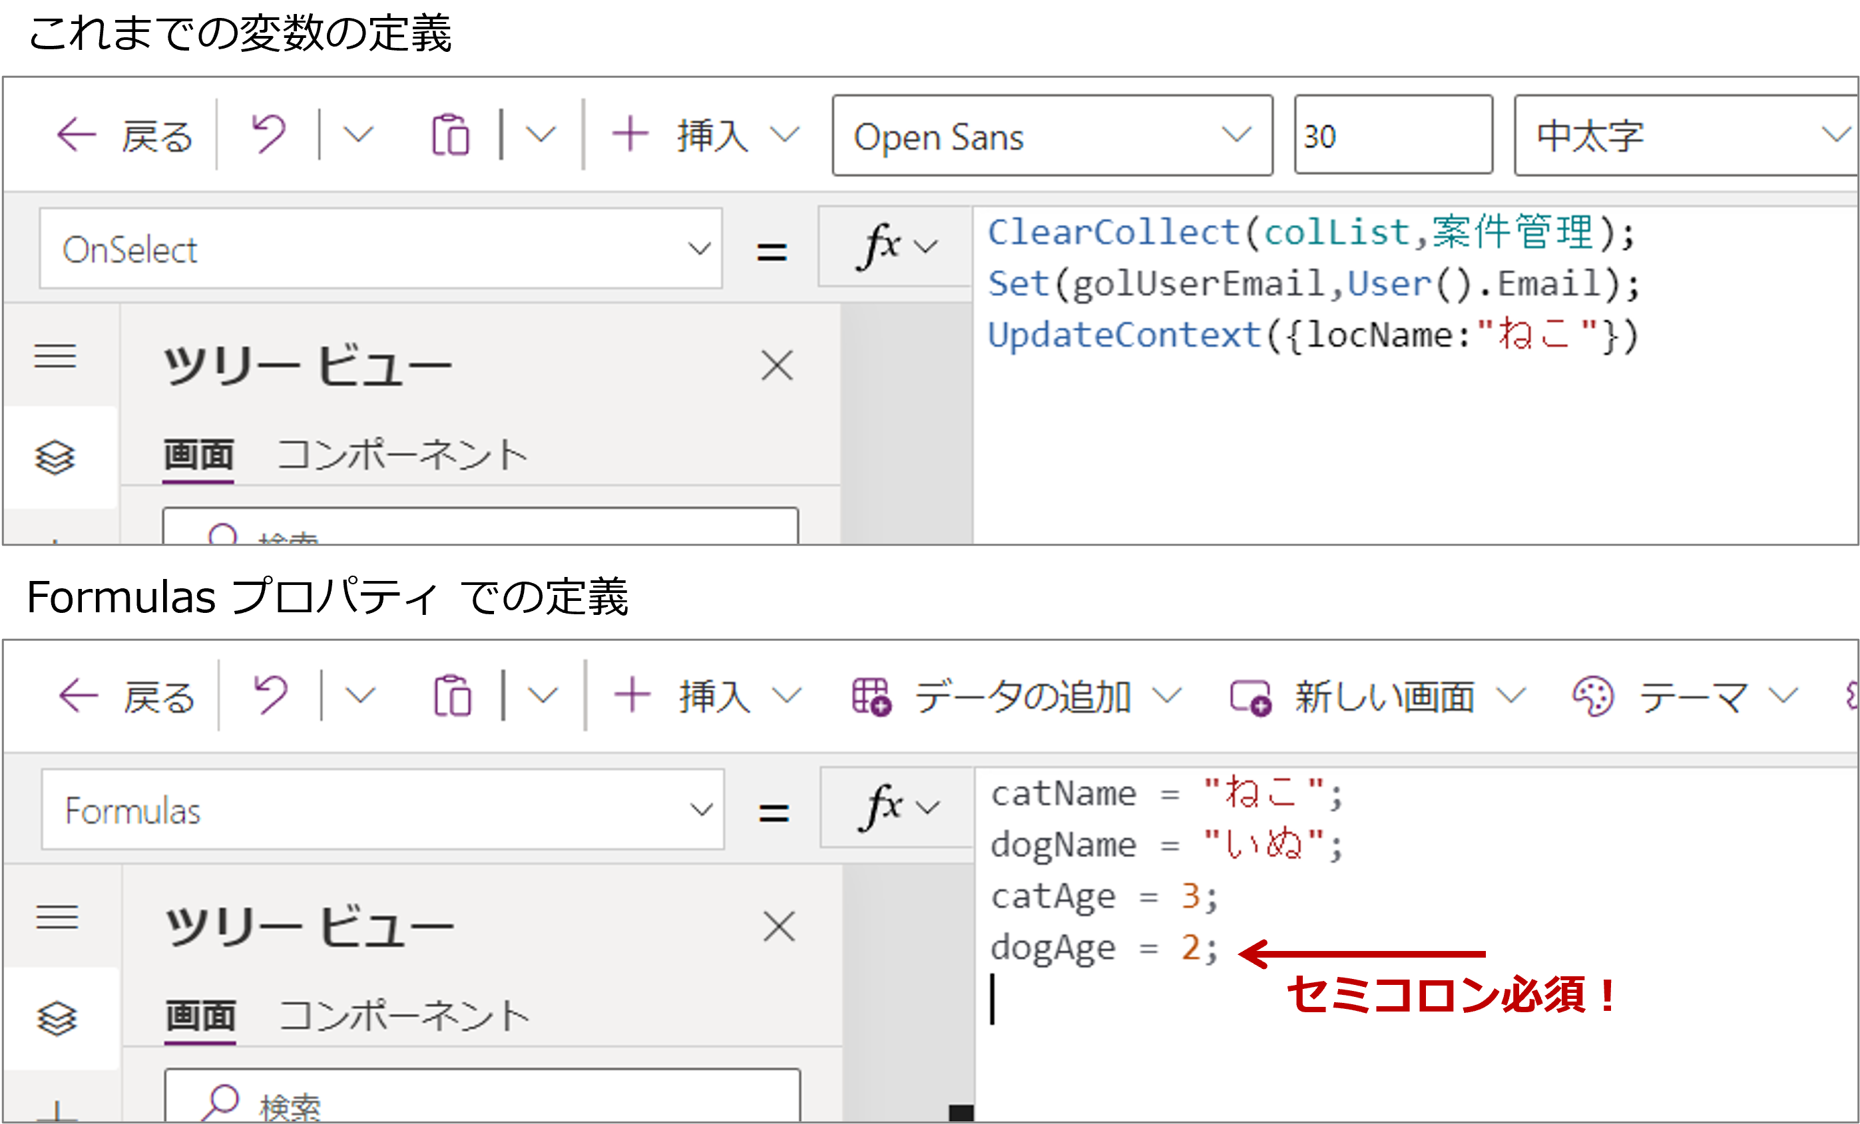This screenshot has height=1124, width=1860.
Task: Open the 新しい画面 menu
Action: pyautogui.click(x=1379, y=695)
